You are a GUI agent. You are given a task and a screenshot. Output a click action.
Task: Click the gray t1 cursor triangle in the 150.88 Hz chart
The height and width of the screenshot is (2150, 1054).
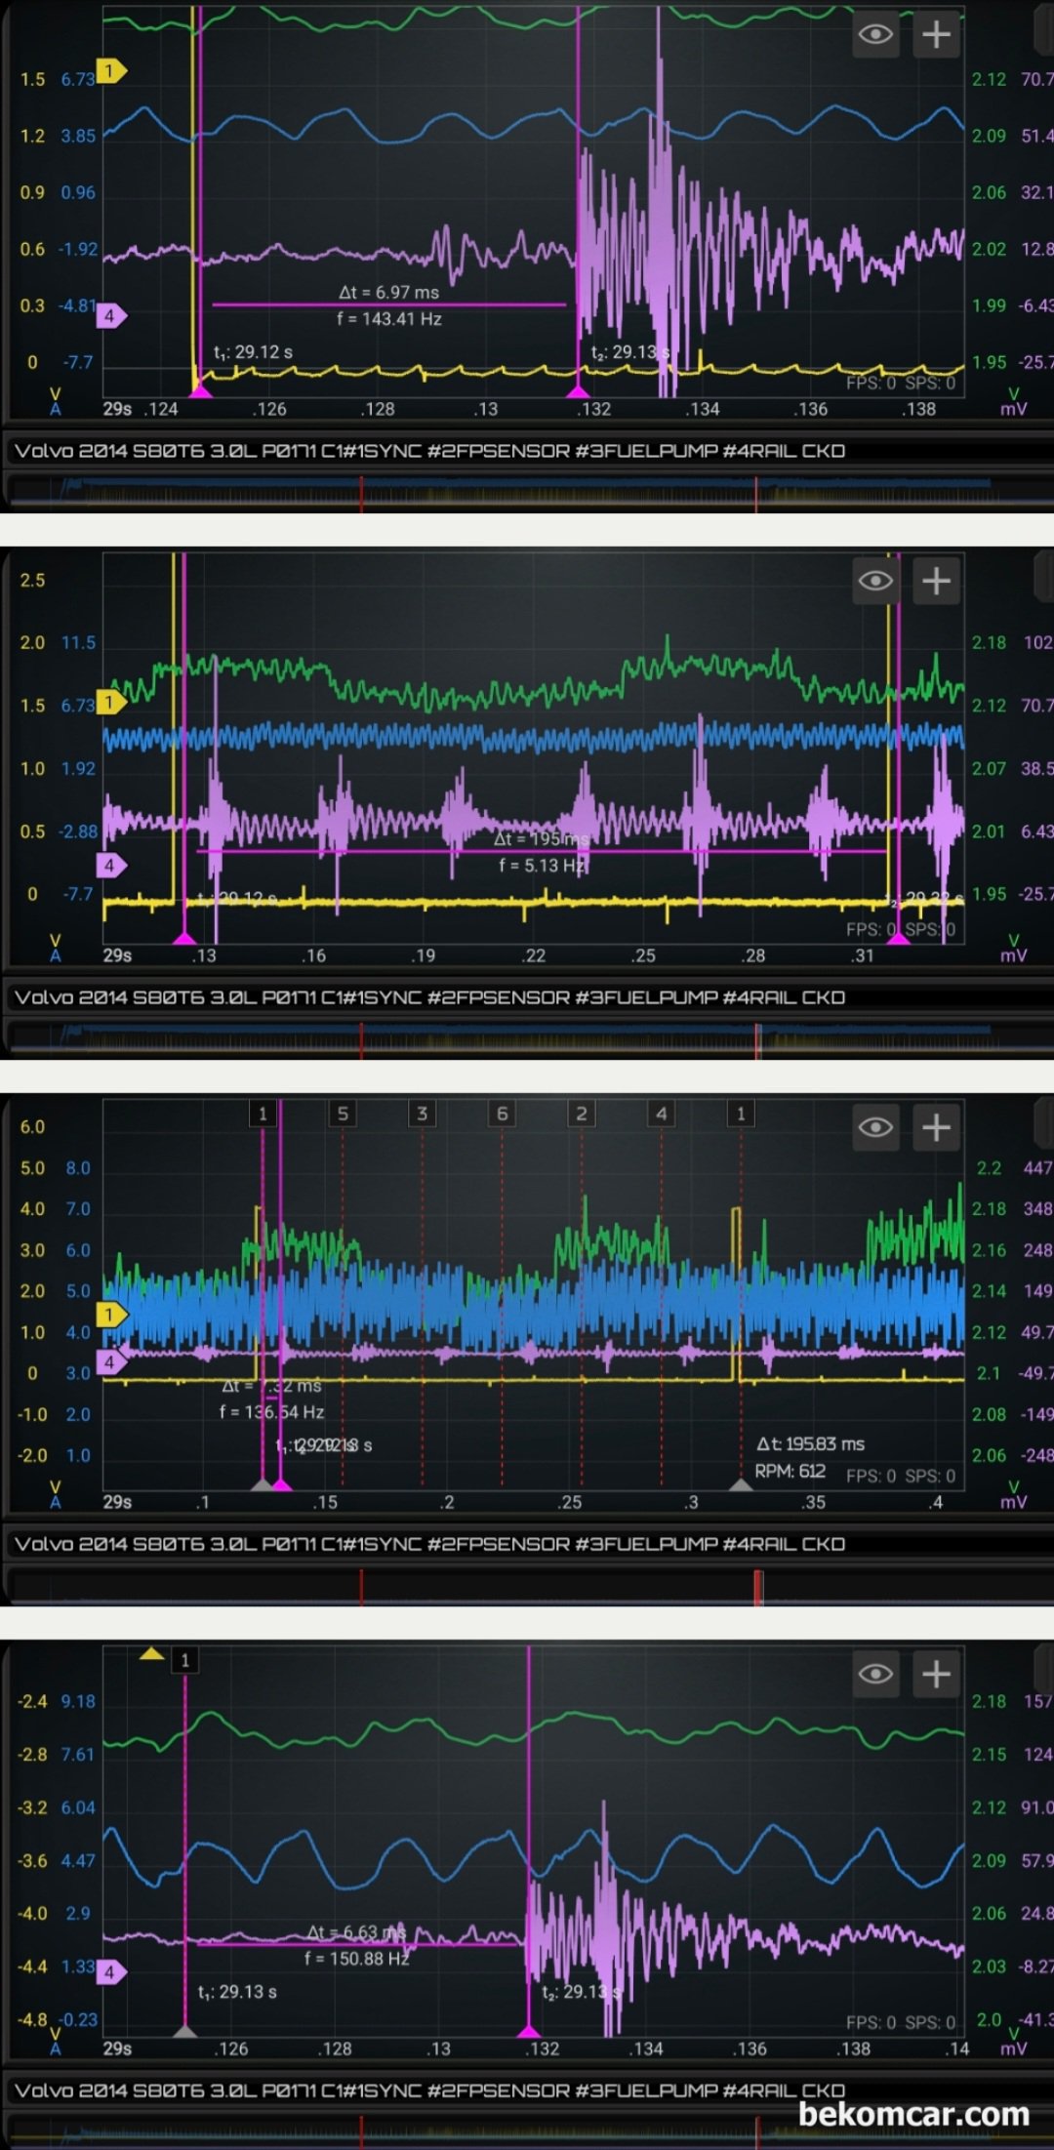pyautogui.click(x=184, y=2030)
